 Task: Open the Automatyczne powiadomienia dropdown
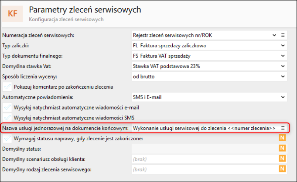[283, 97]
